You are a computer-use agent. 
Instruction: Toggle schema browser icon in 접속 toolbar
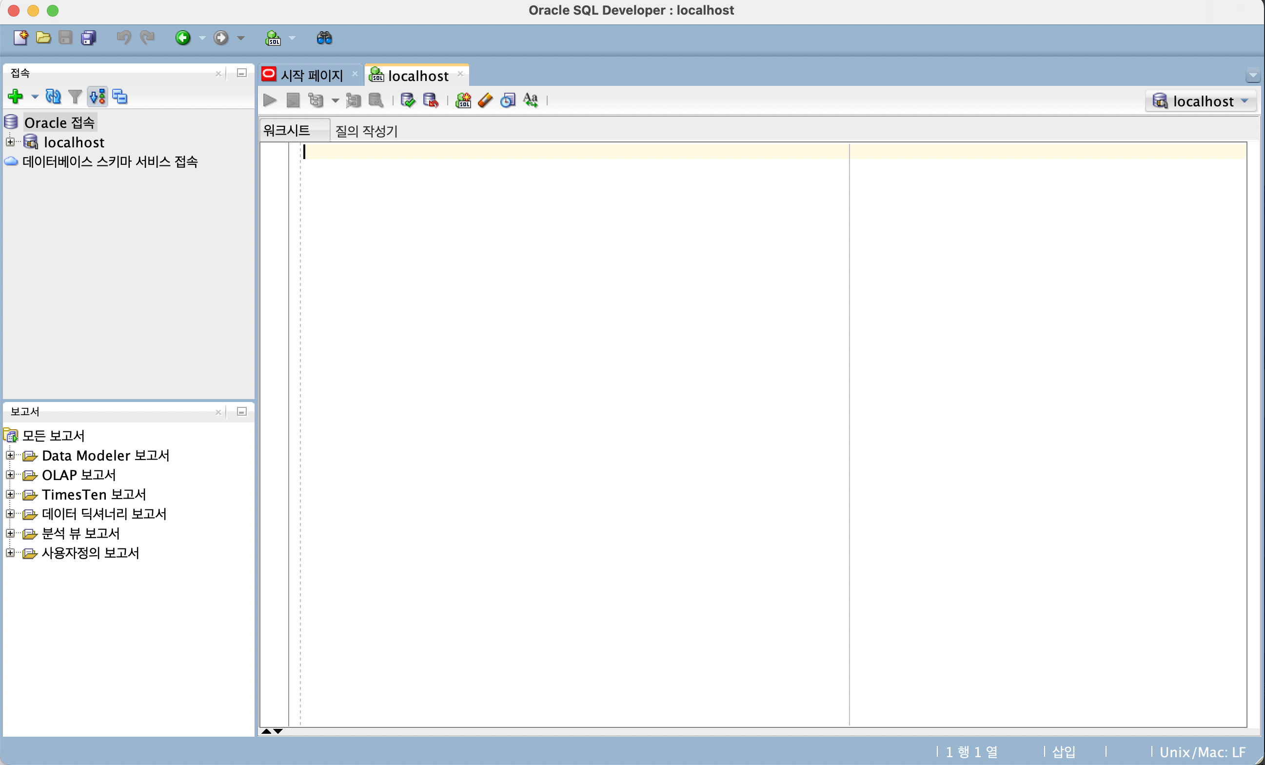pos(98,96)
